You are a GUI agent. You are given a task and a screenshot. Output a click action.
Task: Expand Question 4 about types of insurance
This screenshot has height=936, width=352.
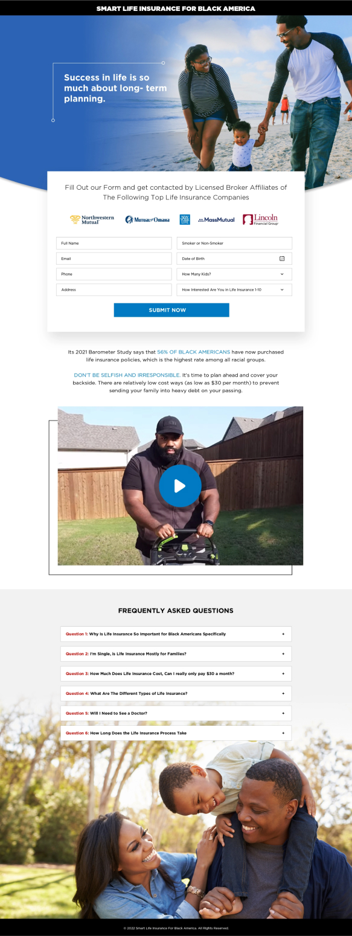(176, 694)
